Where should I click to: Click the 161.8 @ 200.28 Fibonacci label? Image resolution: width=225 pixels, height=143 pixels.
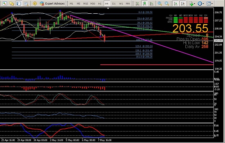coord(144,57)
